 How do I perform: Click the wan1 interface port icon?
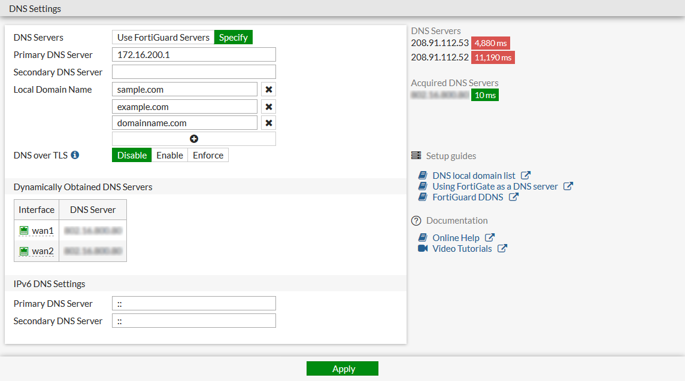(x=23, y=230)
